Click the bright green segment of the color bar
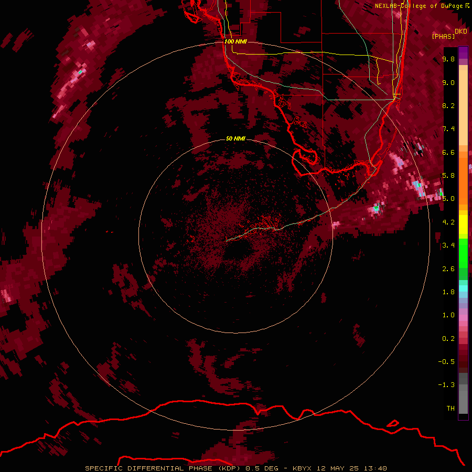The height and width of the screenshot is (472, 472). (x=463, y=254)
